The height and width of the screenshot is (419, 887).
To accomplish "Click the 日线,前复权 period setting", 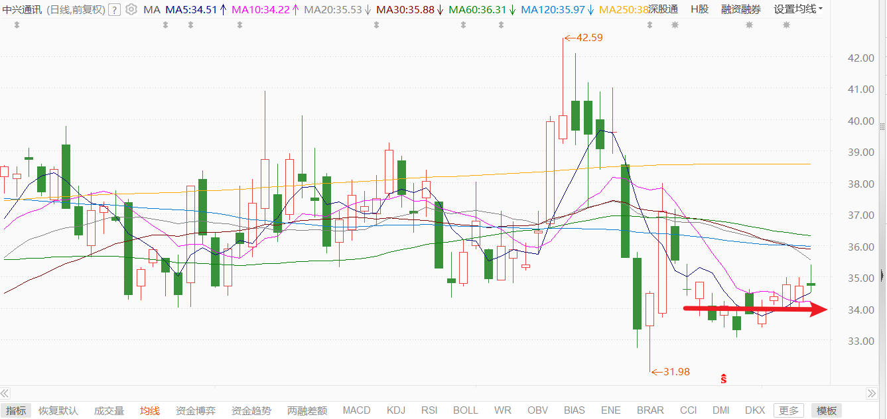I will (76, 9).
